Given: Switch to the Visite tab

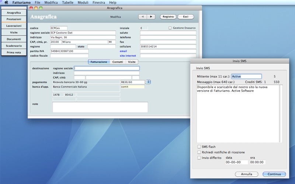Looking at the screenshot, I should [132, 62].
